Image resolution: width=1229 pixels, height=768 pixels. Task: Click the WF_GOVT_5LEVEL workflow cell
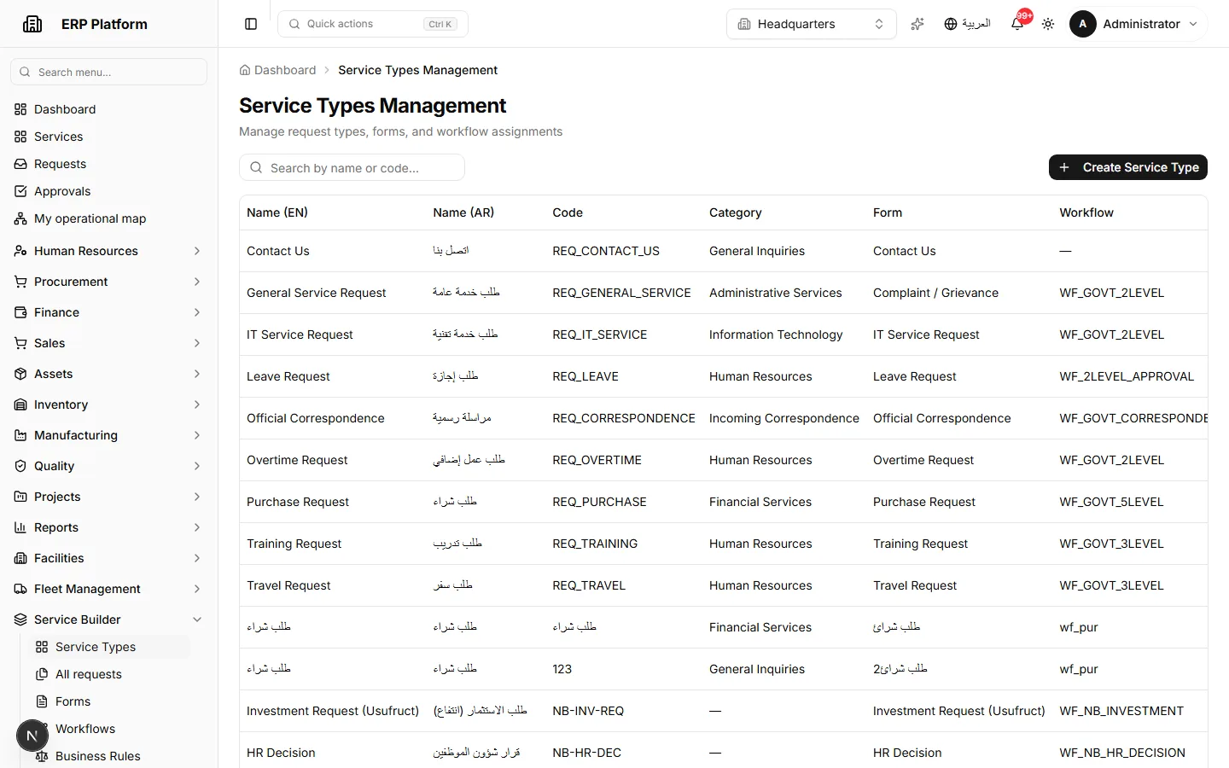tap(1111, 502)
